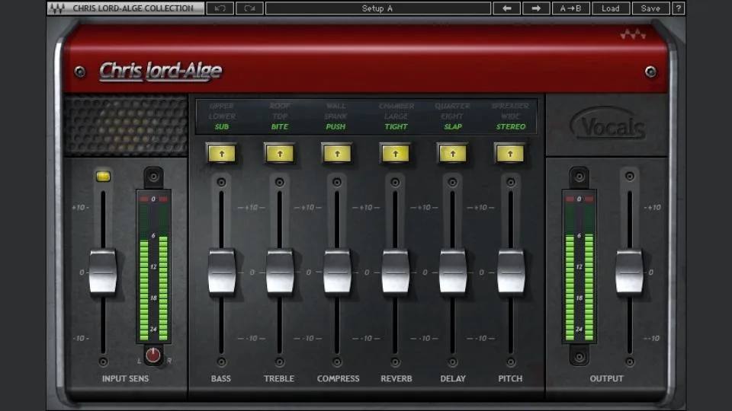Copy settings with the A→B button
The height and width of the screenshot is (411, 732).
570,8
